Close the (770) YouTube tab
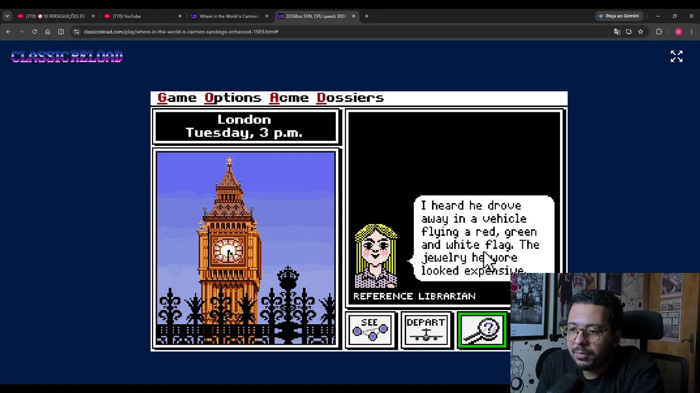 point(180,16)
